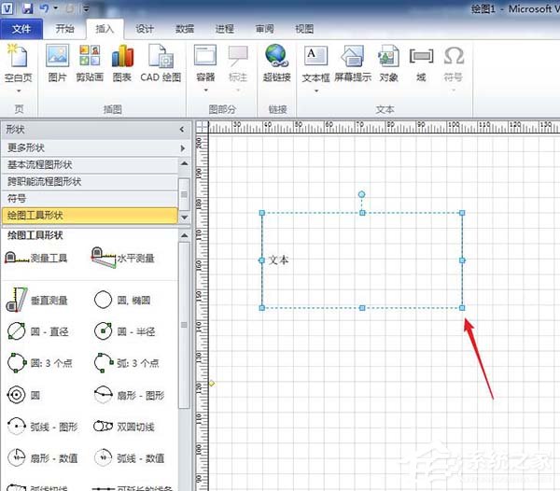
Task: Open the undo history dropdown arrow
Action: pyautogui.click(x=56, y=7)
